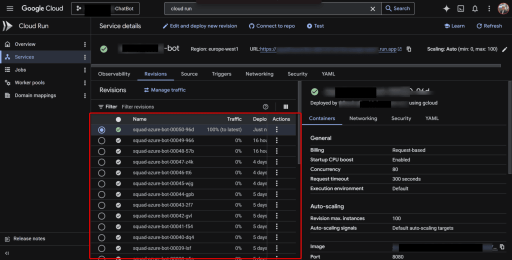This screenshot has width=512, height=260.
Task: Select revision squad-azure-bot-00046-tt6 radio button
Action: point(101,173)
